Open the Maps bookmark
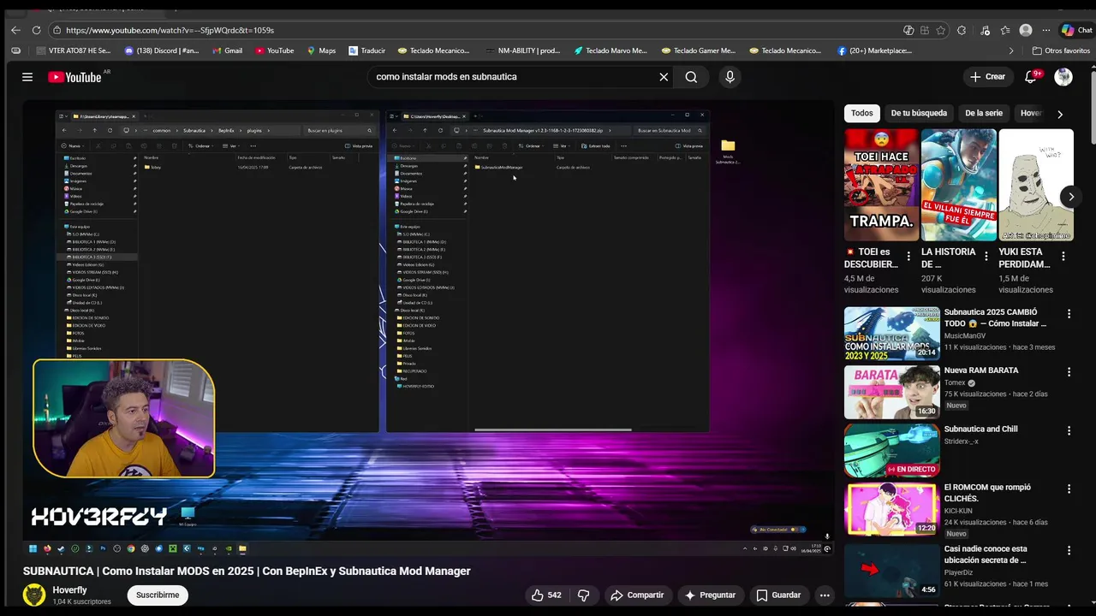This screenshot has height=616, width=1096. (x=321, y=50)
